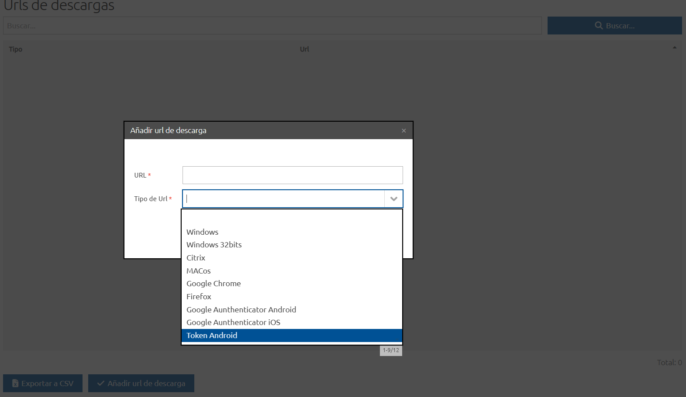686x397 pixels.
Task: Select Windows from the dropdown list
Action: click(x=292, y=232)
